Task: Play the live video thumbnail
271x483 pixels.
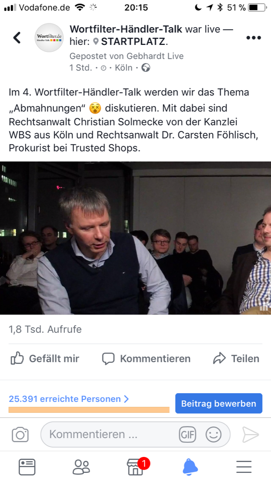Action: [135, 238]
